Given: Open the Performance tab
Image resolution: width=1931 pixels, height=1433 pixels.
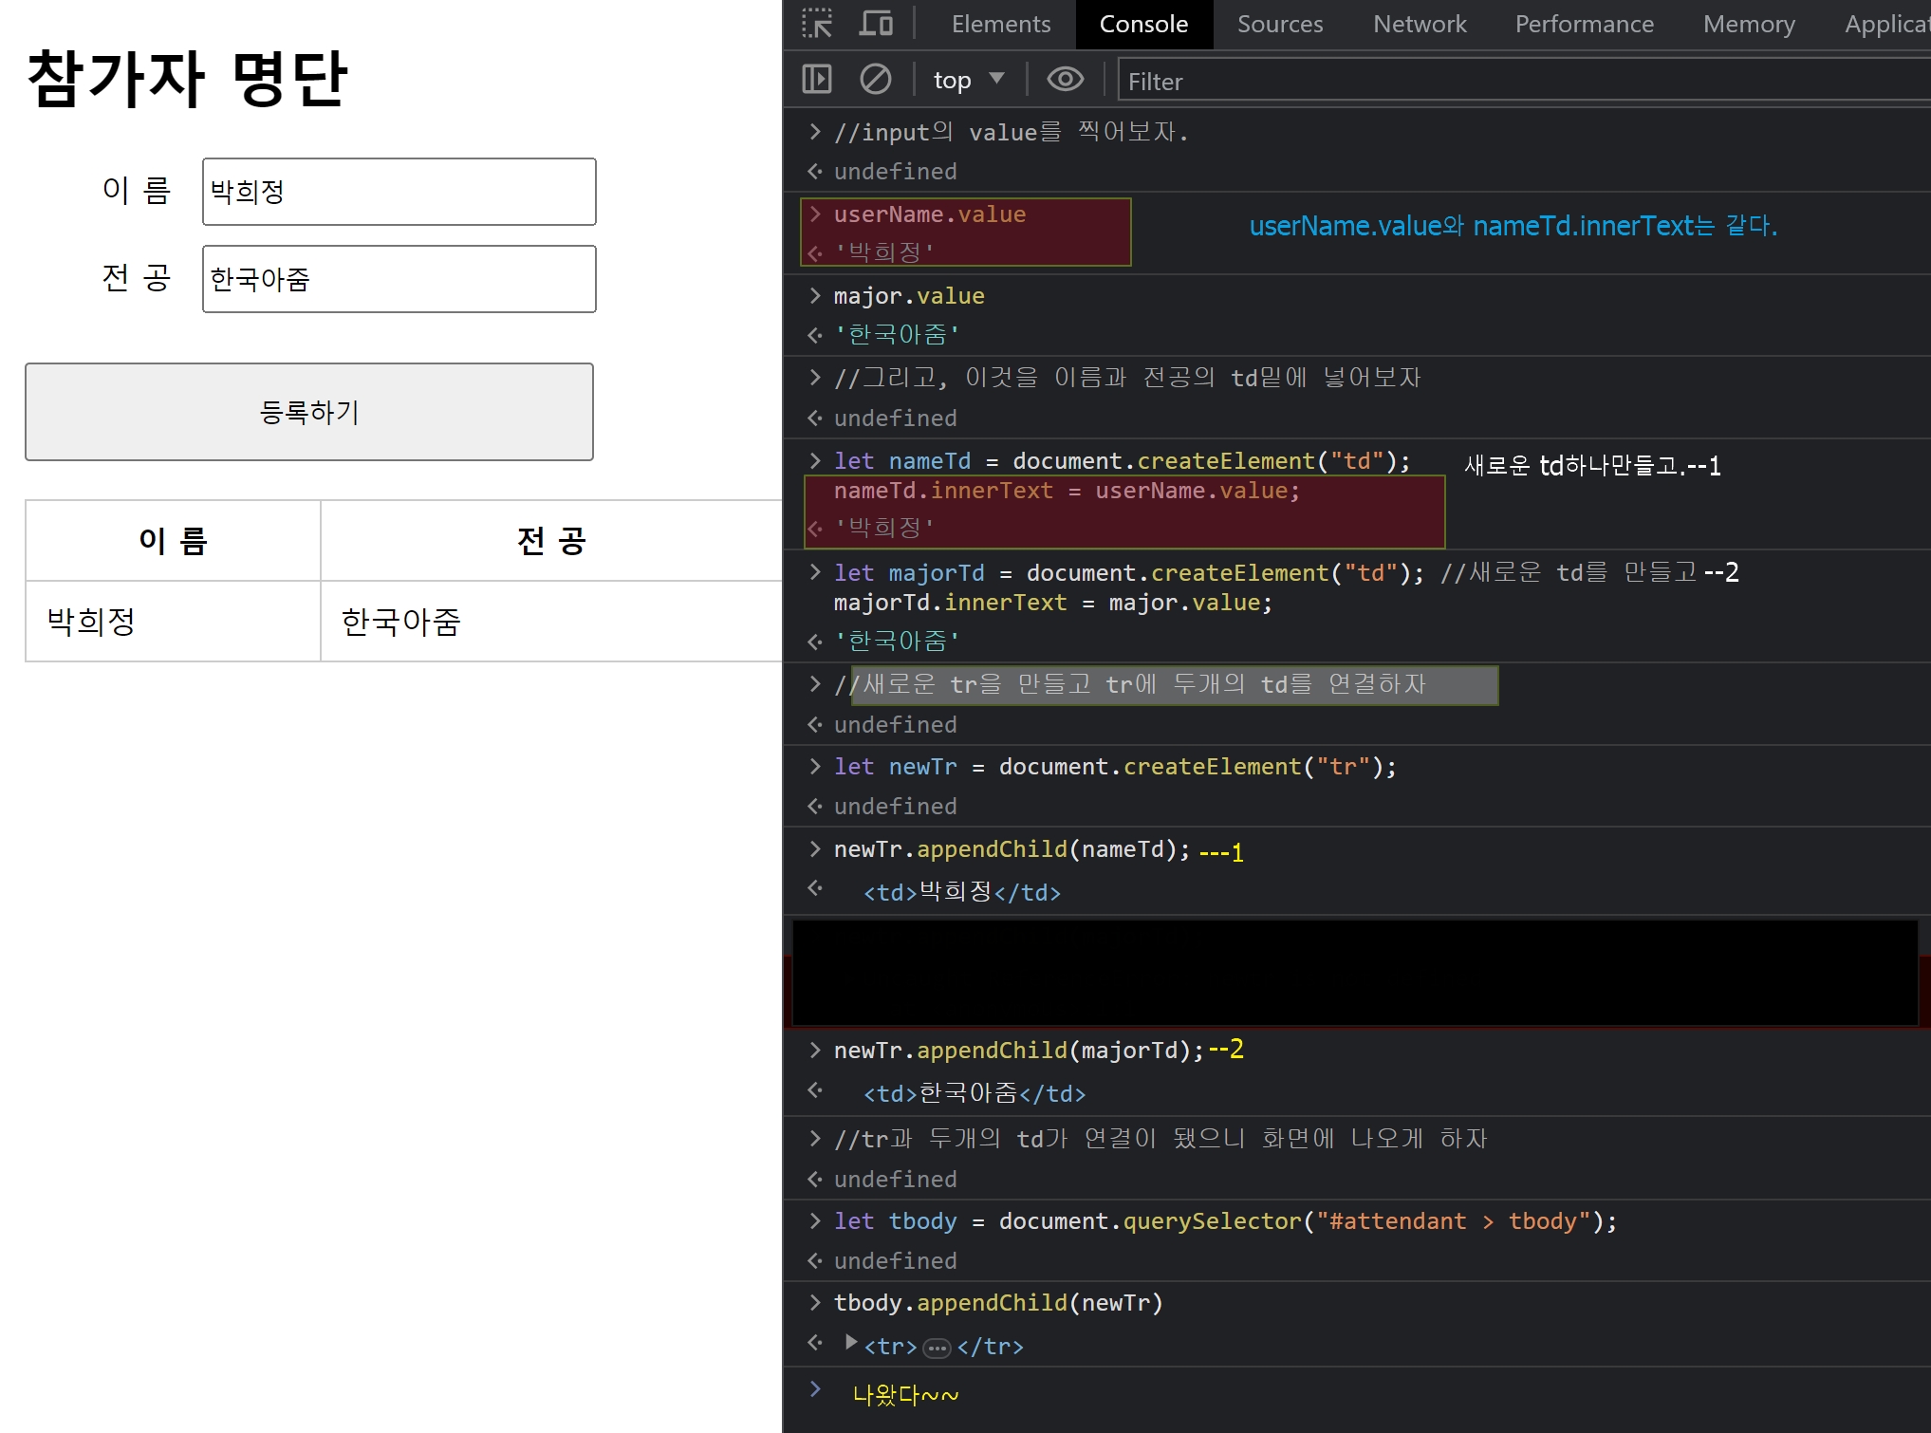Looking at the screenshot, I should coord(1584,24).
